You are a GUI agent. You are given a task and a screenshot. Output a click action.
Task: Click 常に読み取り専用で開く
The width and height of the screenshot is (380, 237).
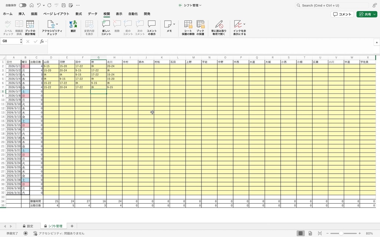(x=219, y=27)
